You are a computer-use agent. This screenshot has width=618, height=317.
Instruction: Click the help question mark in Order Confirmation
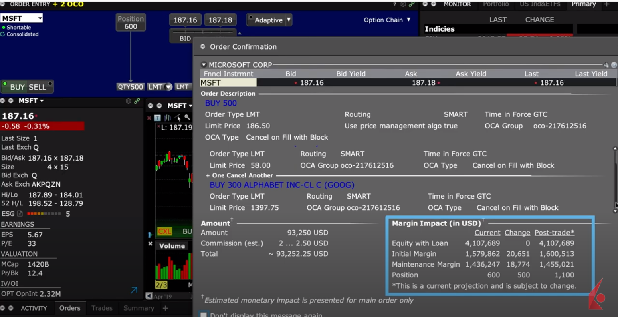tap(614, 65)
